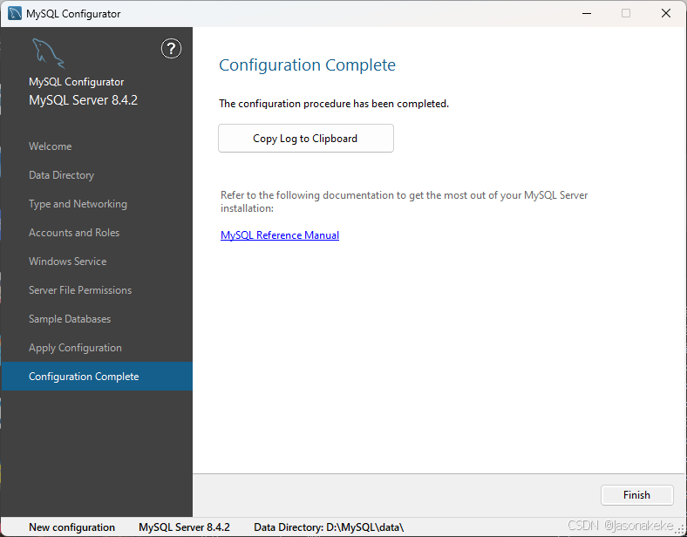Click the 'New configuration' status bar text

point(71,527)
